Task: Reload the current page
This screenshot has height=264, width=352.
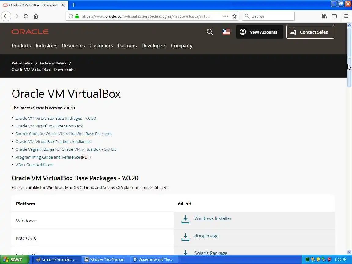Action: tap(26, 16)
